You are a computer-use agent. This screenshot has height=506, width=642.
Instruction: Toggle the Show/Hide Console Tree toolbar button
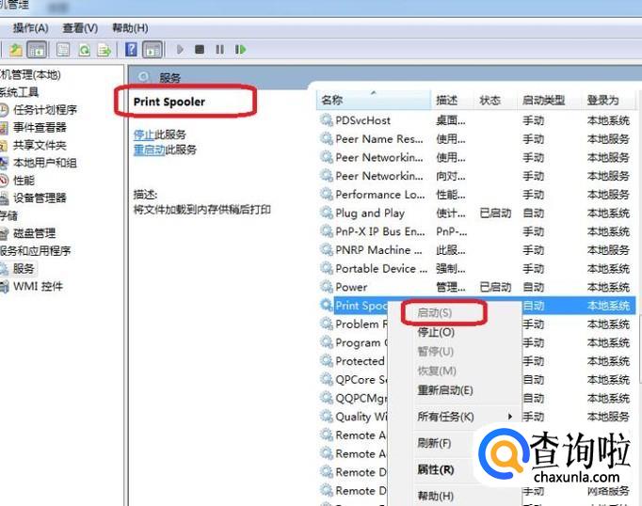tap(38, 49)
